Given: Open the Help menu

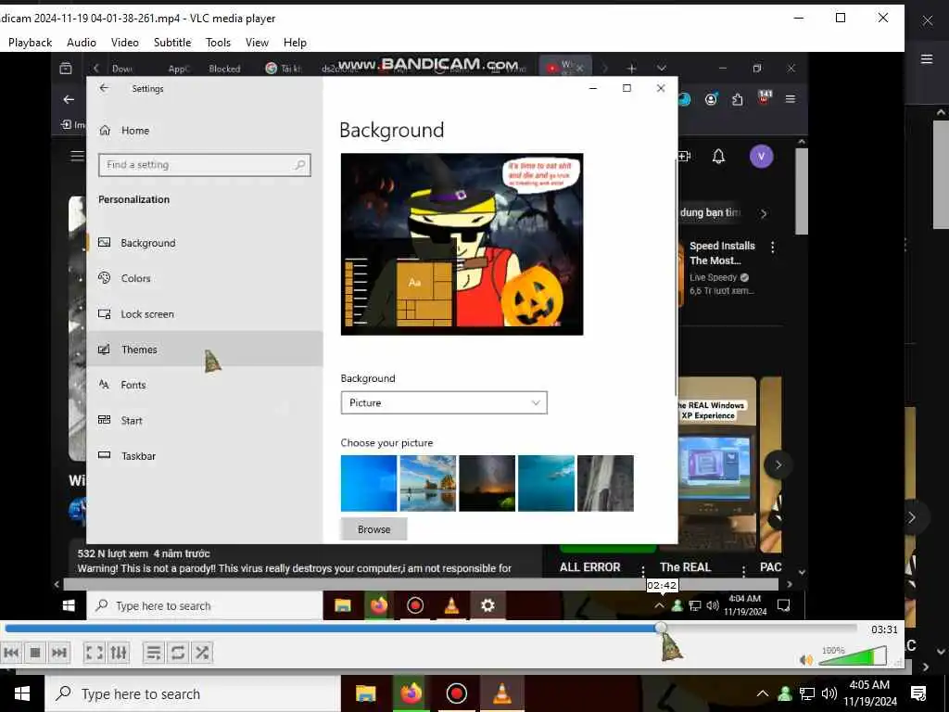Looking at the screenshot, I should coord(295,43).
